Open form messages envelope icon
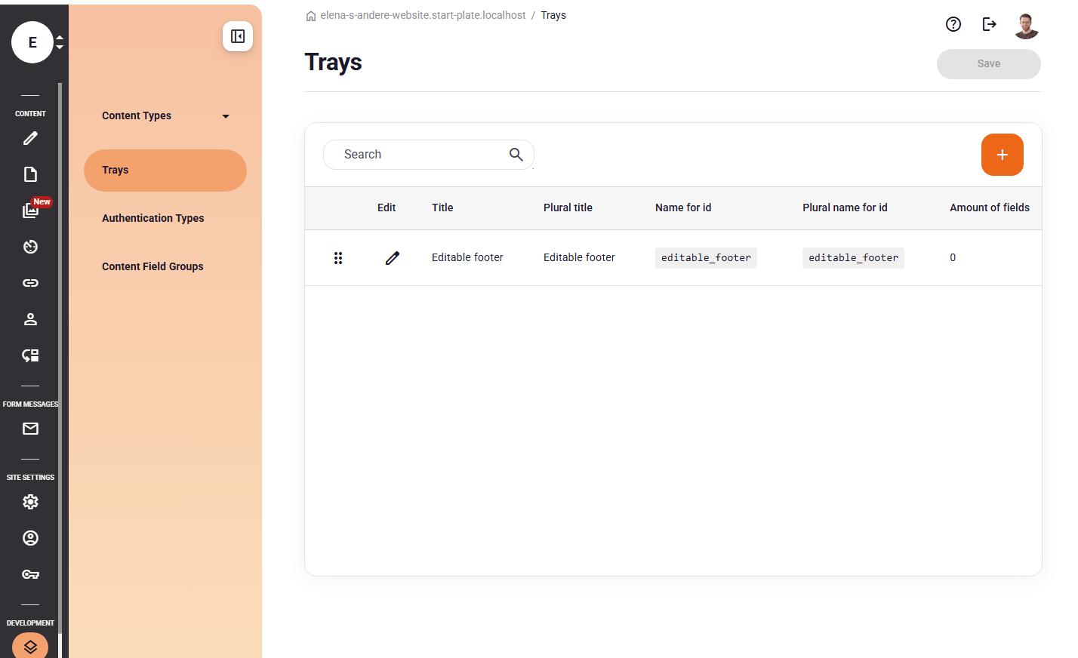The width and height of the screenshot is (1078, 658). 30,429
